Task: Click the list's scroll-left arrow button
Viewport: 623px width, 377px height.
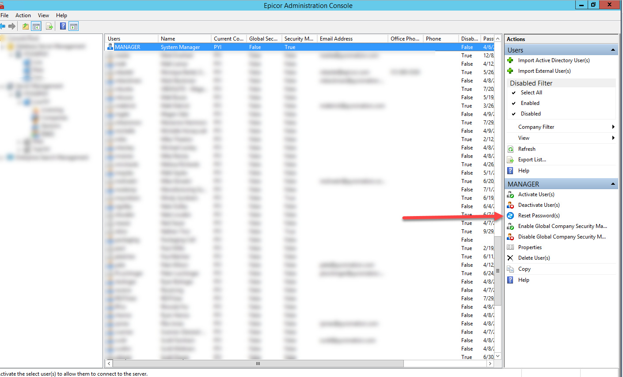Action: (109, 364)
